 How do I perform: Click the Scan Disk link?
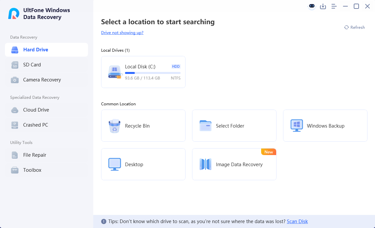tap(297, 221)
